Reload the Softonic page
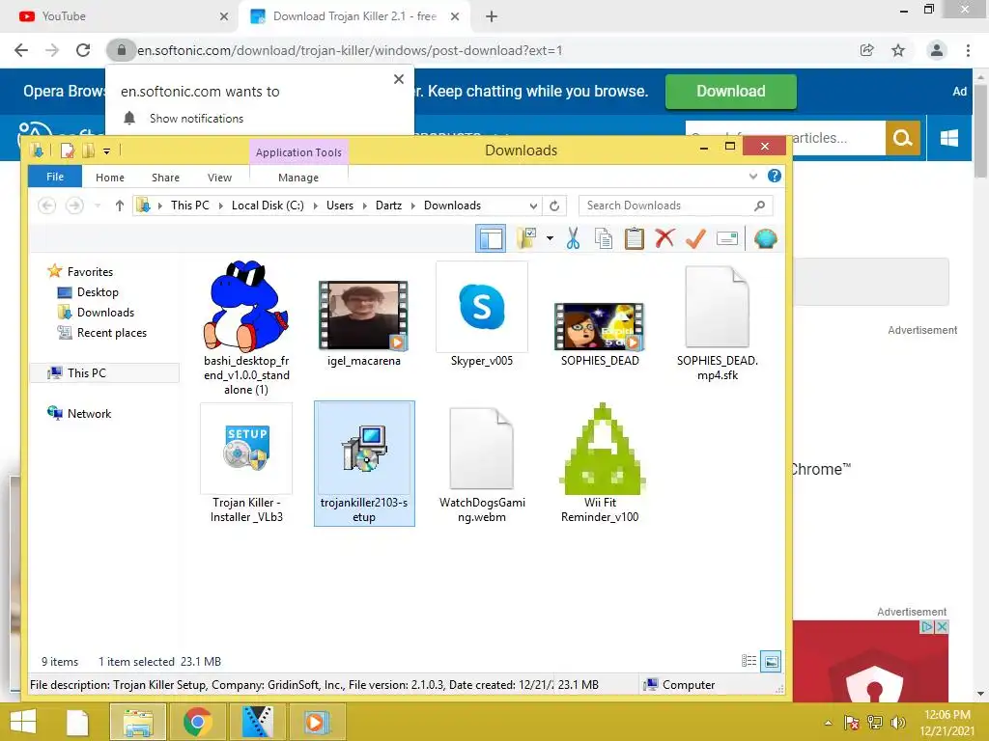Image resolution: width=989 pixels, height=741 pixels. click(x=83, y=50)
